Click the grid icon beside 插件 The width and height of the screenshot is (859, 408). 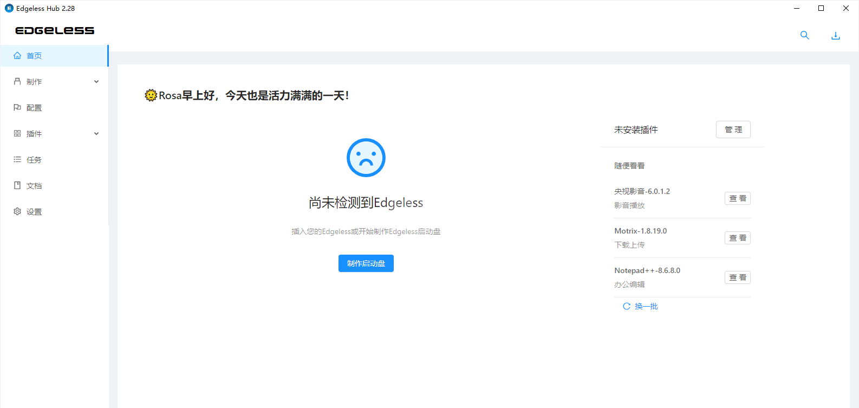click(17, 133)
